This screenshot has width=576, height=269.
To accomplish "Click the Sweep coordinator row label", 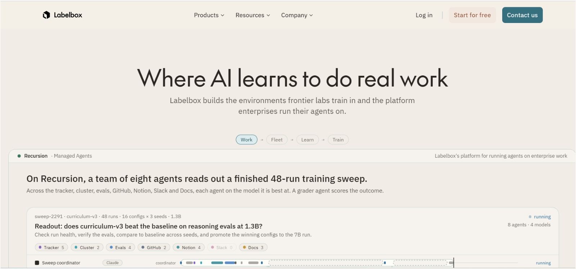I will coord(61,263).
